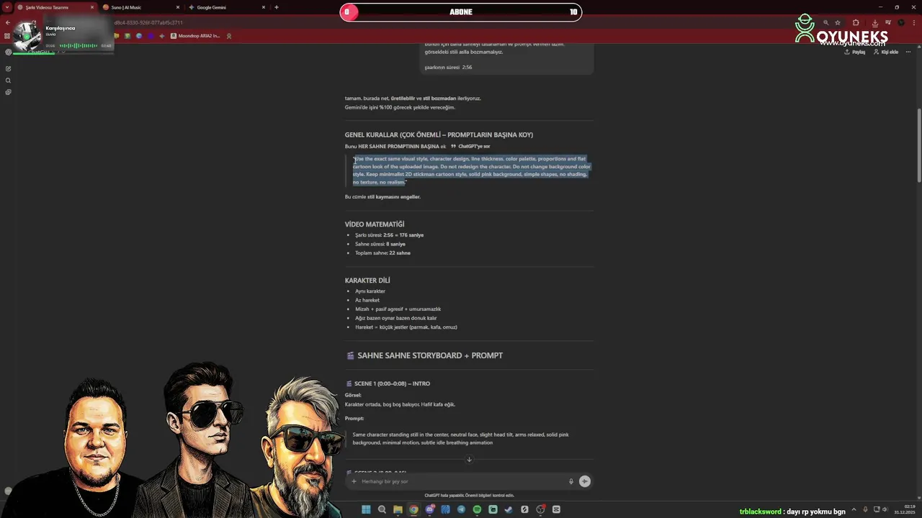Image resolution: width=922 pixels, height=518 pixels.
Task: Click the Paylaş share button
Action: point(855,52)
